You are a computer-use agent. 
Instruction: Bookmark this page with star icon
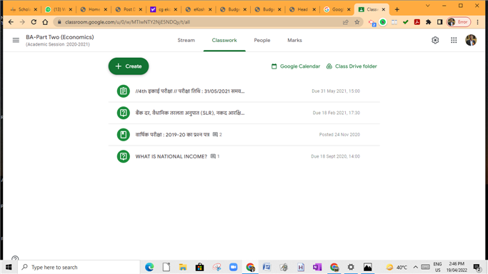[x=357, y=22]
